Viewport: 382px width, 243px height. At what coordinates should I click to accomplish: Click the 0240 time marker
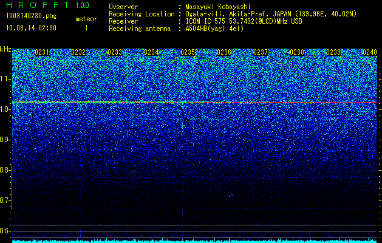[370, 52]
